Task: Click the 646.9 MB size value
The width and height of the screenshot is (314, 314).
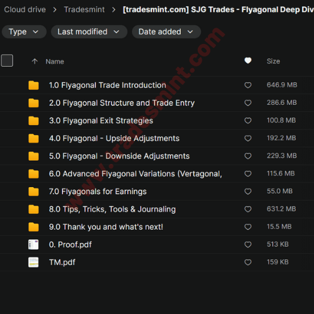Action: pyautogui.click(x=282, y=85)
